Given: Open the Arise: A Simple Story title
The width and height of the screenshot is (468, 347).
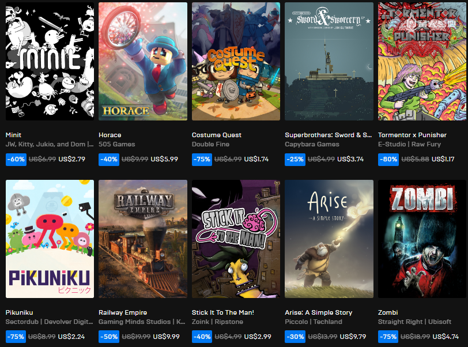Looking at the screenshot, I should tap(319, 312).
